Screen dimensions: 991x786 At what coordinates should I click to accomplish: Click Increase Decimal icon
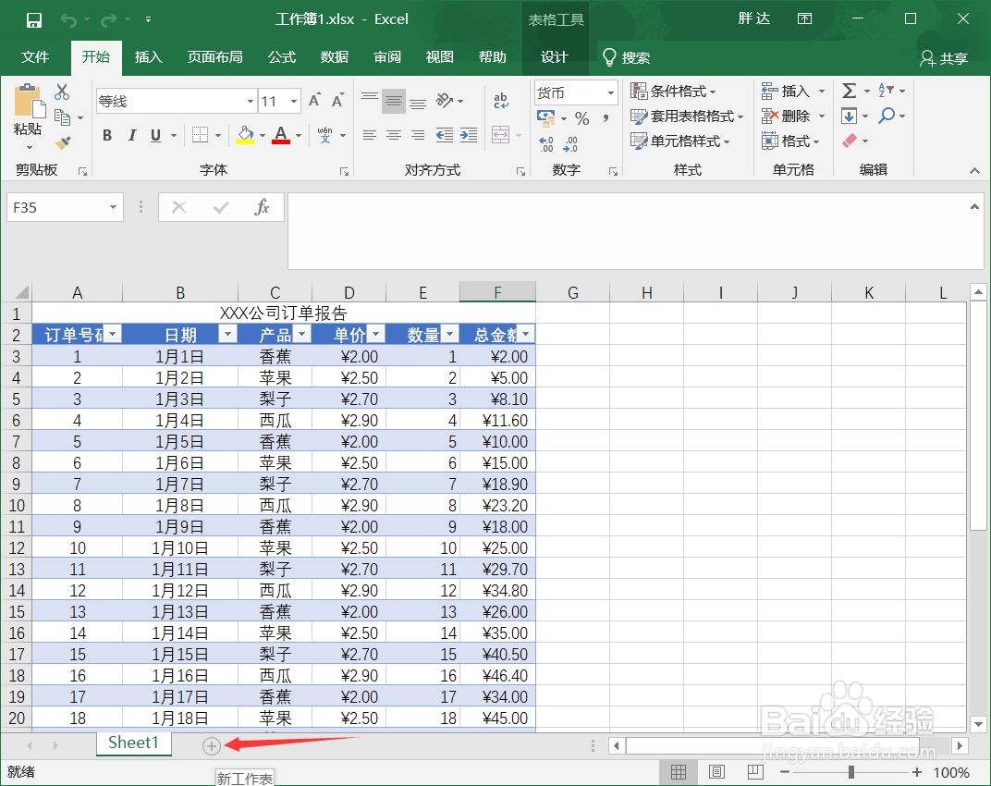(x=546, y=144)
